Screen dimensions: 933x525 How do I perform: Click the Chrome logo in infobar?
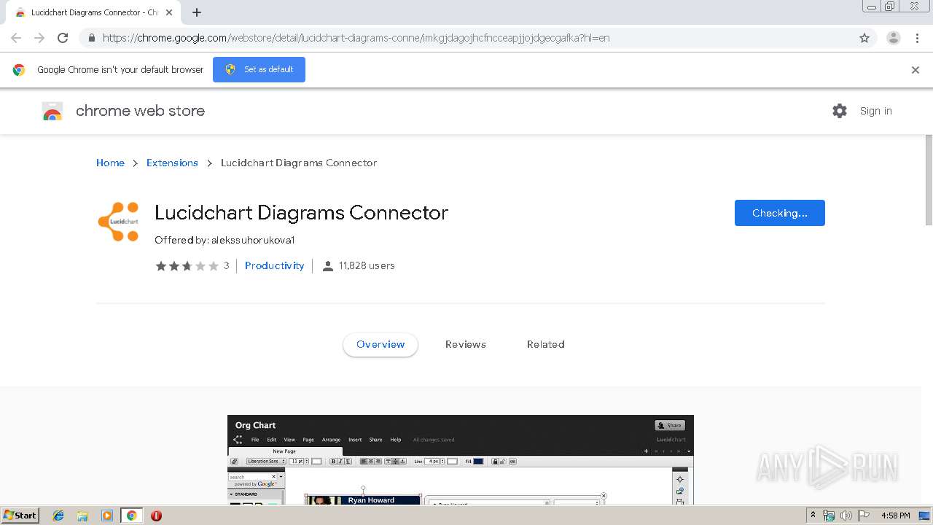coord(19,70)
